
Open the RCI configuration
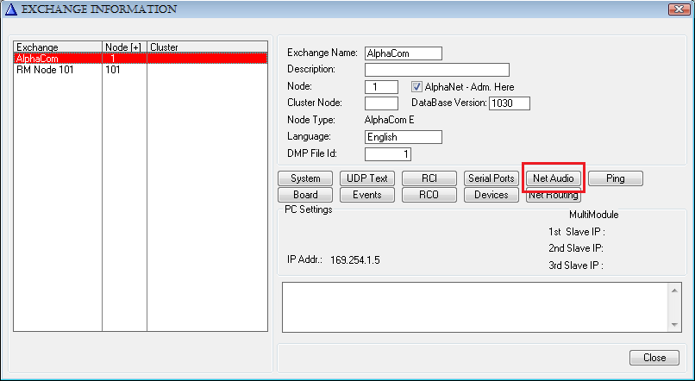click(429, 178)
